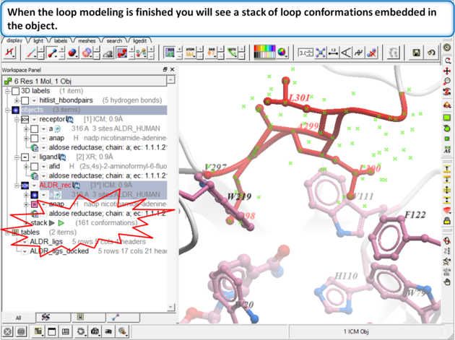This screenshot has width=455, height=340.
Task: Open the meshes tab
Action: pos(87,41)
